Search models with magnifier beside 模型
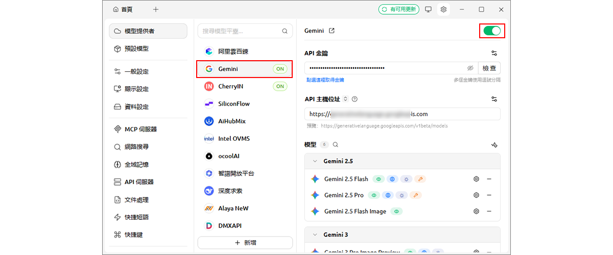This screenshot has width=613, height=255. coord(336,144)
